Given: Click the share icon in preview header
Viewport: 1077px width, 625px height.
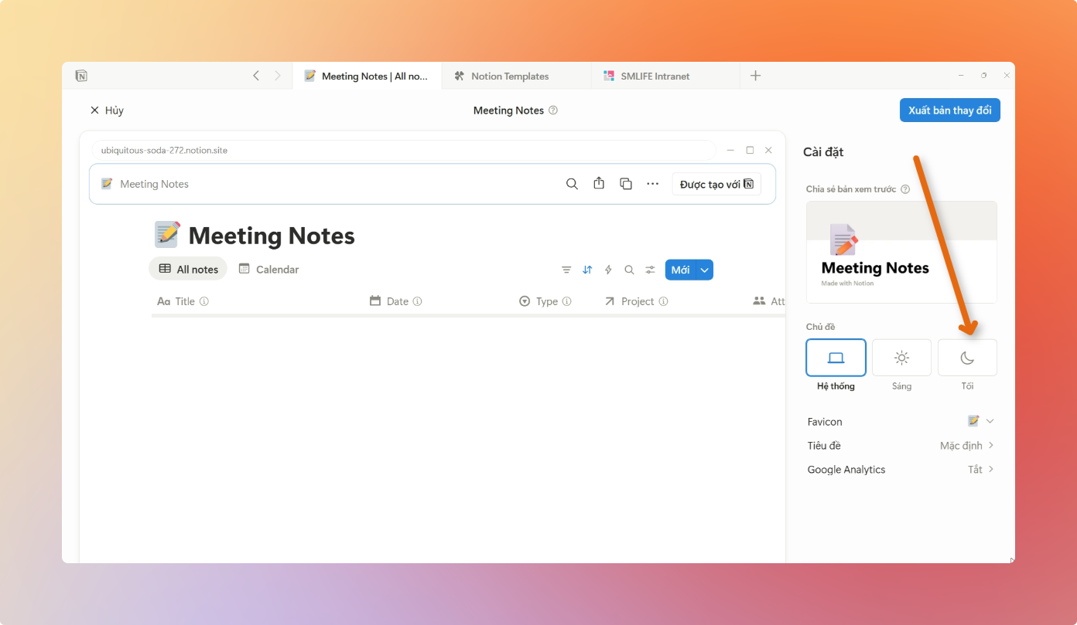Looking at the screenshot, I should point(599,184).
